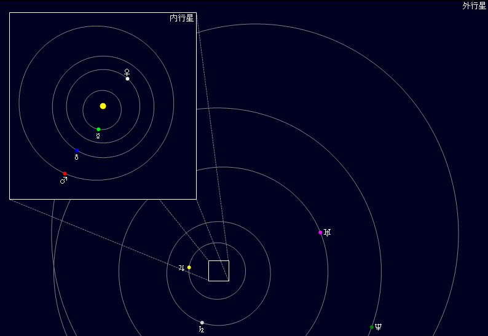
Task: Click the Neptune ♆ symbol label
Action: pos(378,327)
